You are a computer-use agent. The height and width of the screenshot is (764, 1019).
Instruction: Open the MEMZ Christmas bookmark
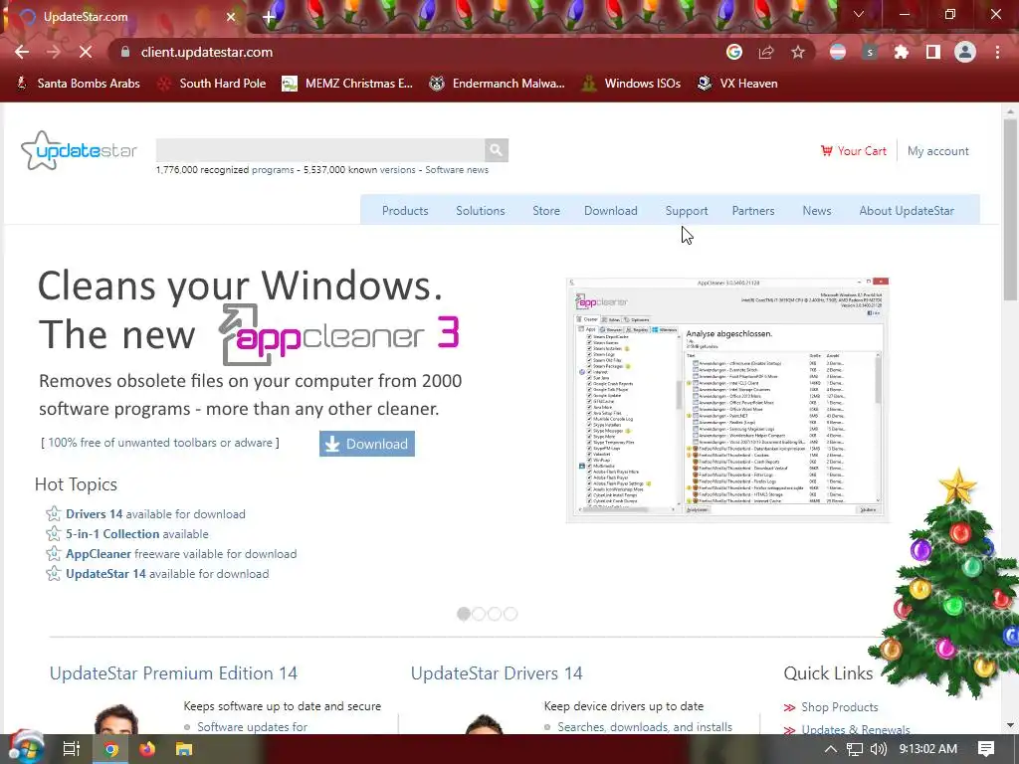[x=347, y=84]
